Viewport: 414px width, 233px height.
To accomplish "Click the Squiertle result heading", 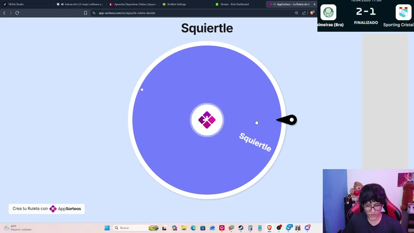I will click(x=207, y=28).
